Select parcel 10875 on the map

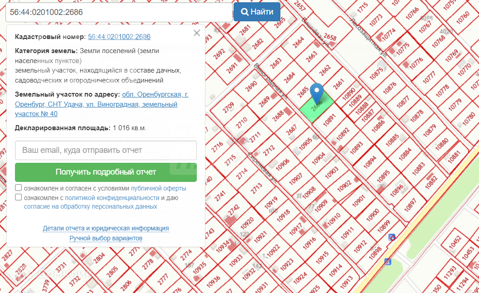pyautogui.click(x=376, y=73)
